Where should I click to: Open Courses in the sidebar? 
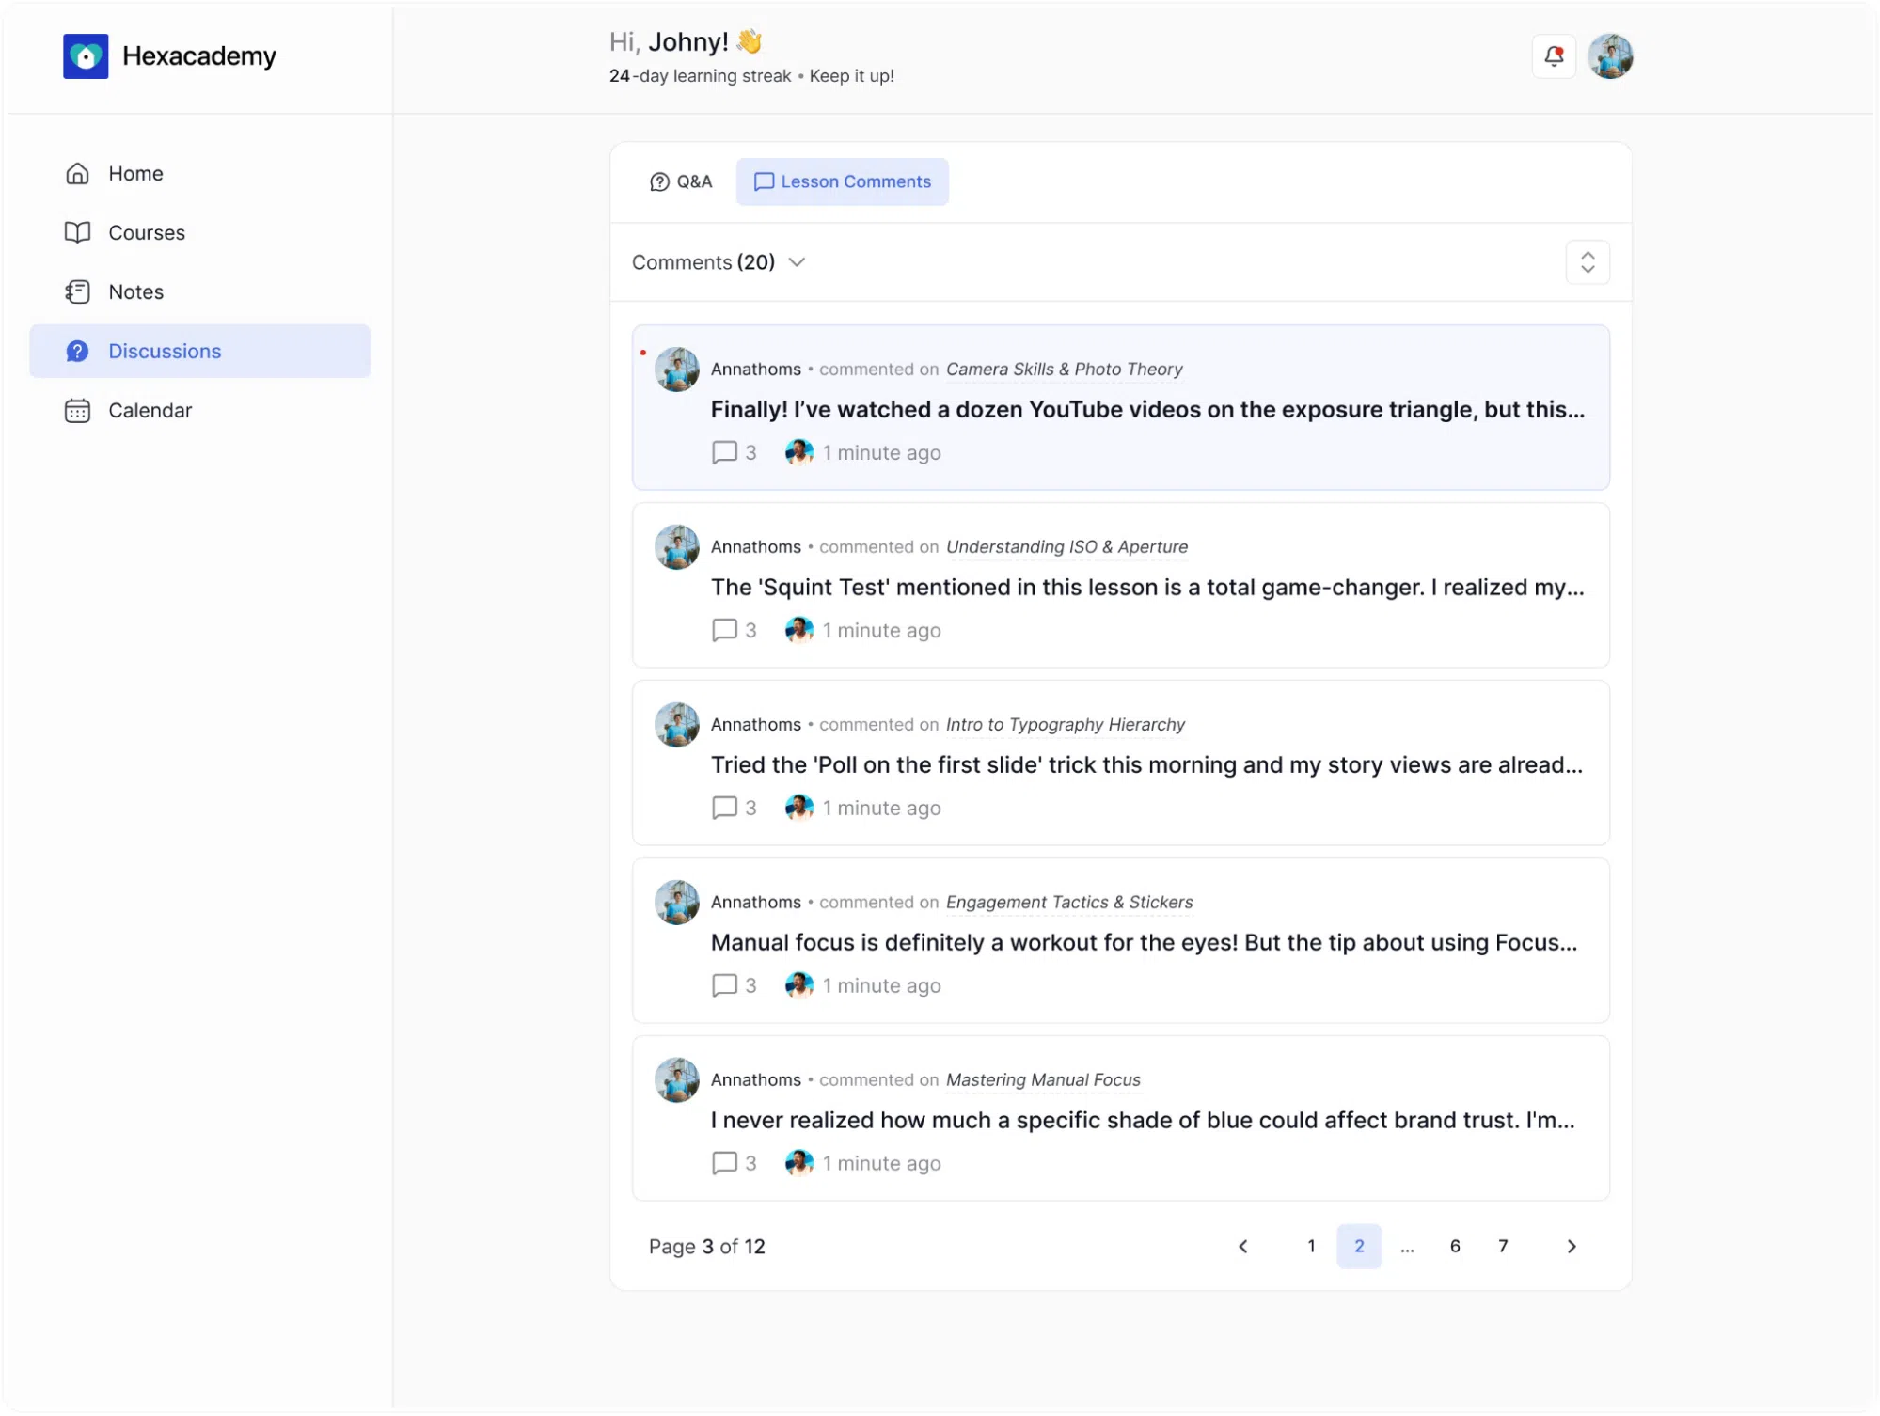(x=199, y=233)
